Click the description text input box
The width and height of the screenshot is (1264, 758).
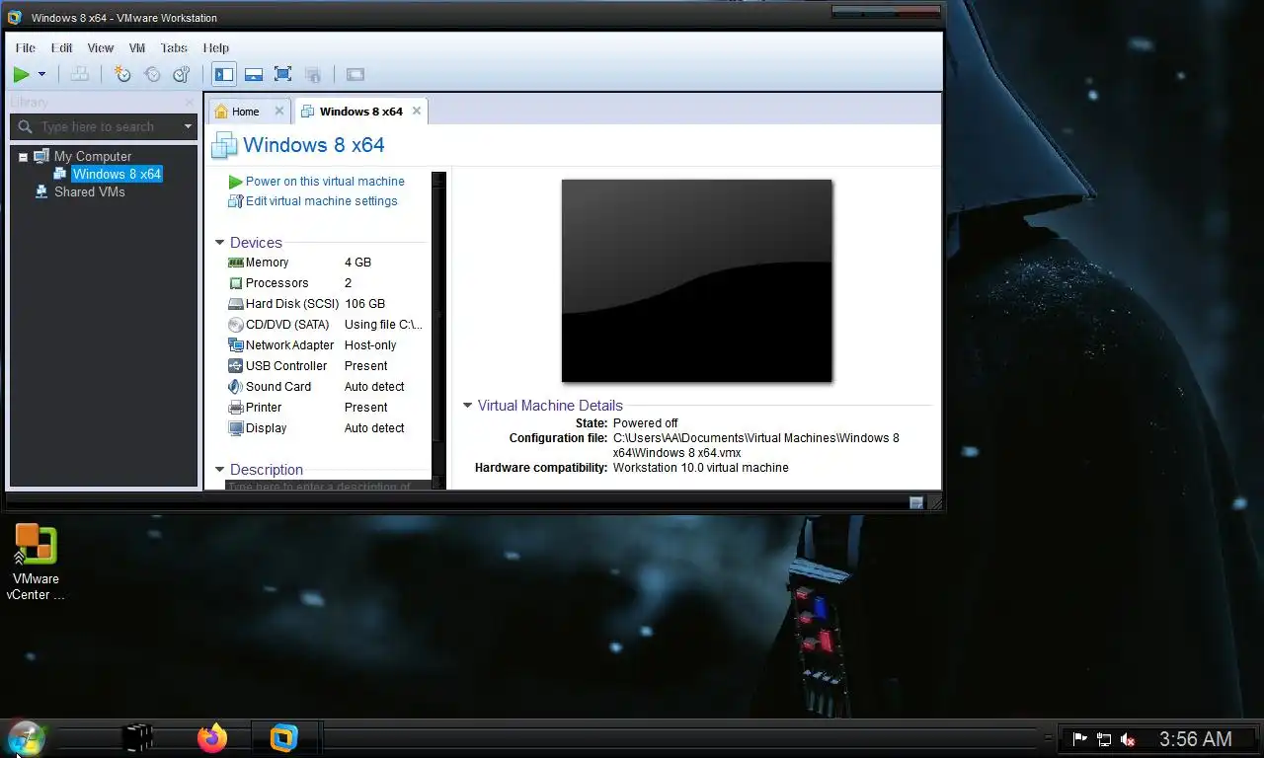(x=328, y=486)
